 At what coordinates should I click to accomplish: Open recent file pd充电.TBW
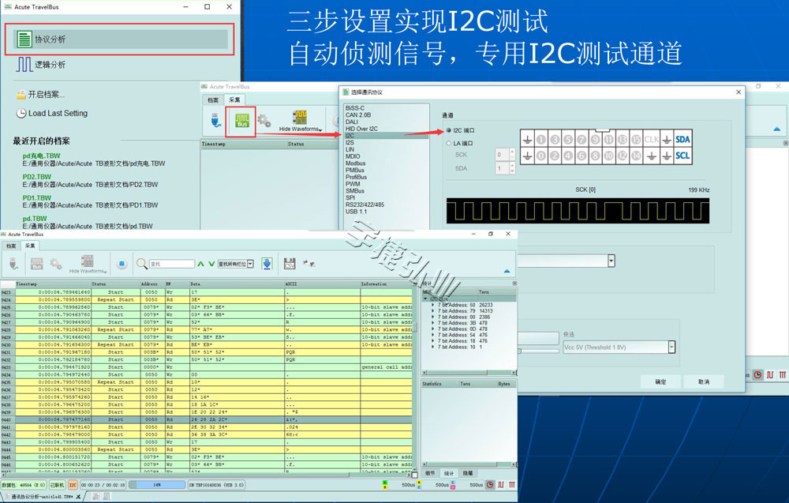click(x=41, y=156)
